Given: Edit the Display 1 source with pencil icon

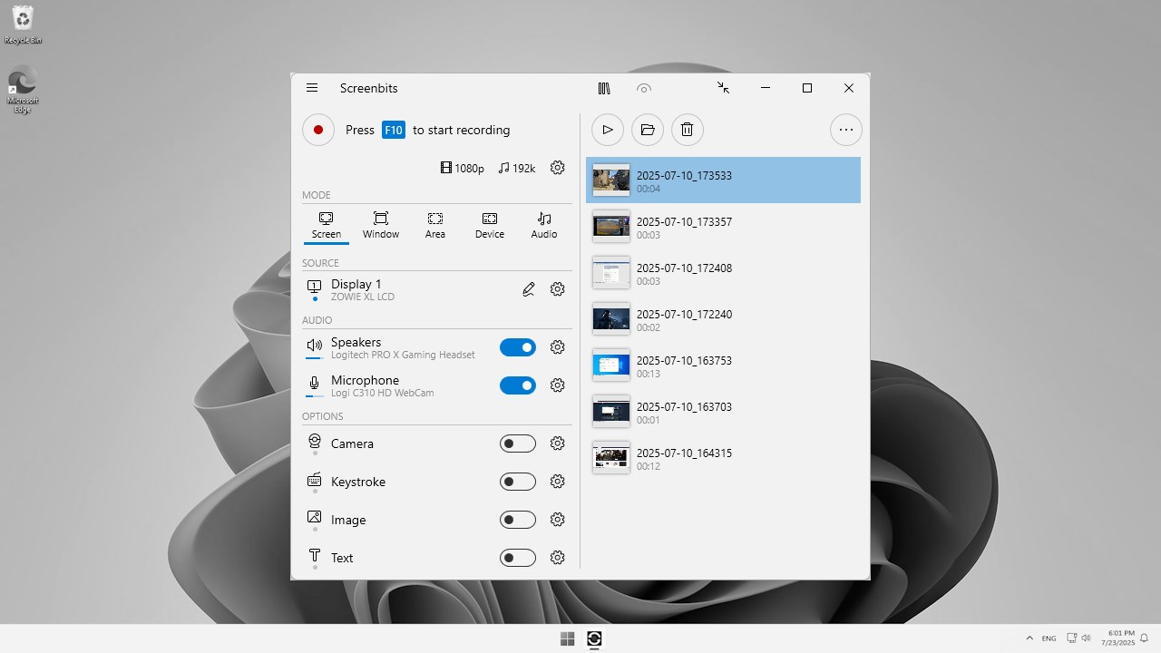Looking at the screenshot, I should coord(529,288).
